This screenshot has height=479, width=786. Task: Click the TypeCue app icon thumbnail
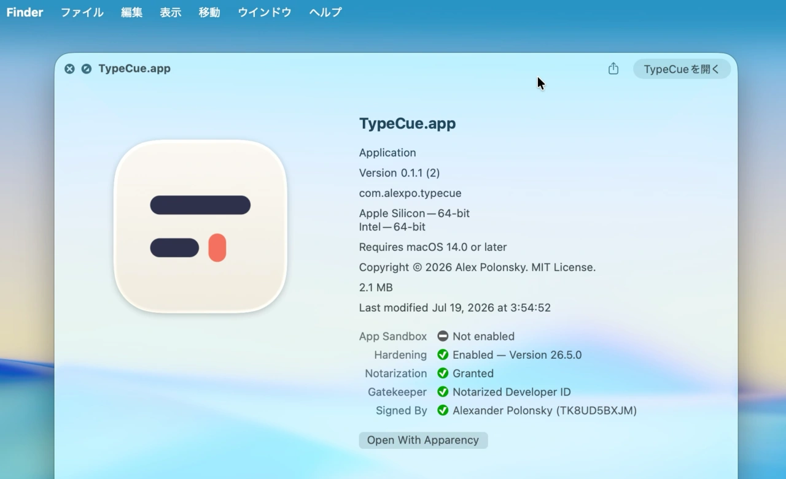(200, 226)
